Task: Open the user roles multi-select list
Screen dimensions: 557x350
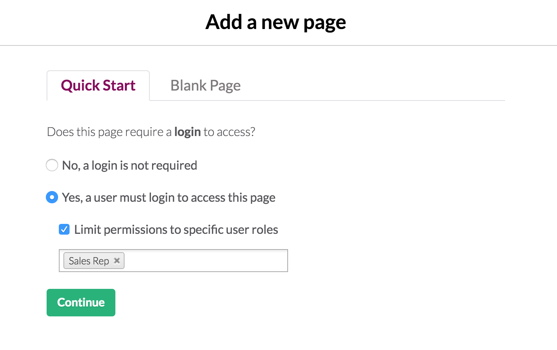Action: [173, 261]
